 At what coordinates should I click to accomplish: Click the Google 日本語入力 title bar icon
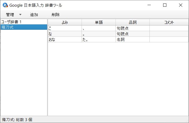pos(5,5)
